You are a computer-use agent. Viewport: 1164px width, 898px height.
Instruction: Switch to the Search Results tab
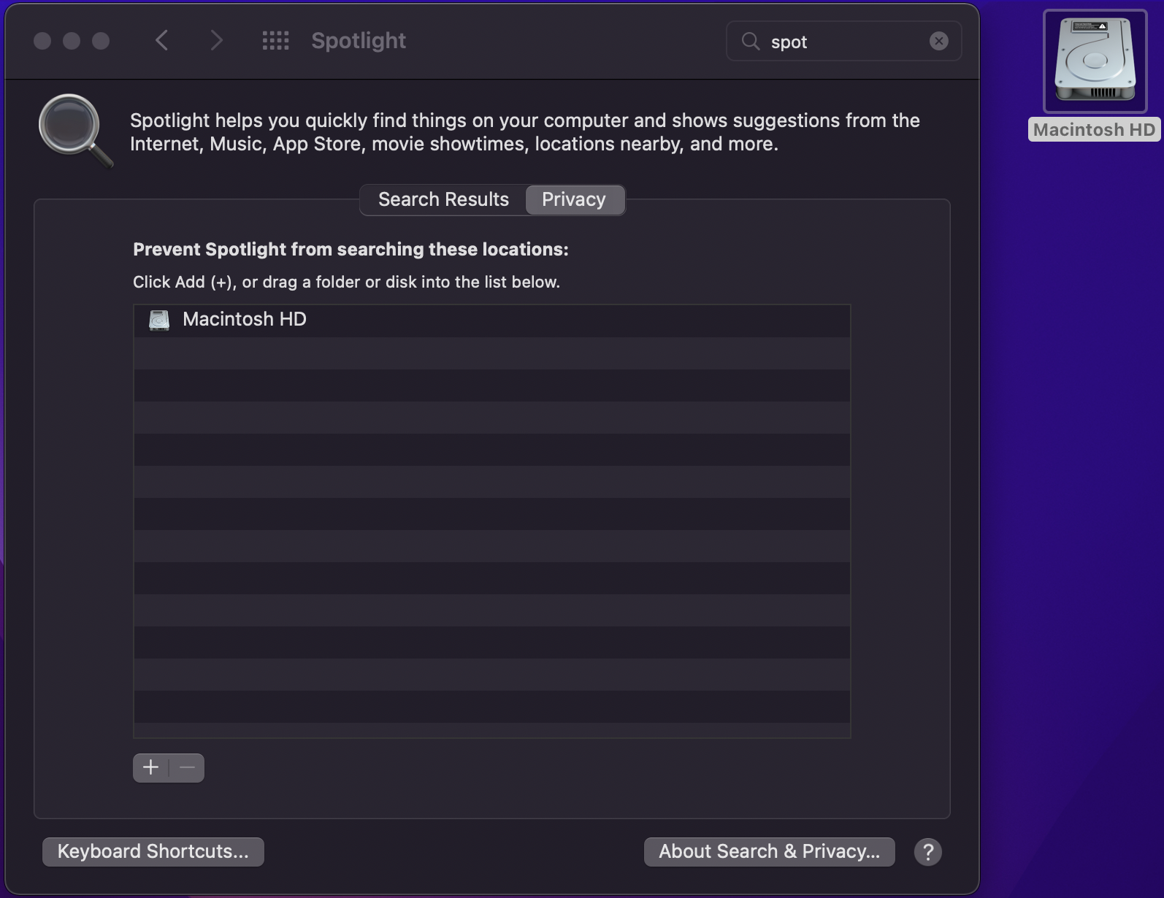click(443, 200)
